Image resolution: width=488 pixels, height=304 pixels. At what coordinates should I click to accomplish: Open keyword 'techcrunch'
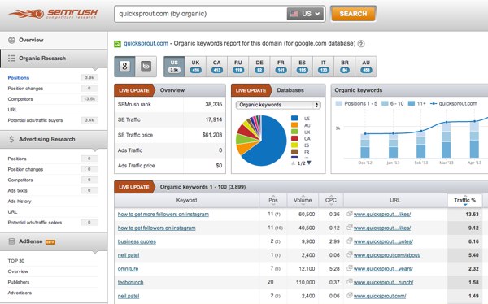coord(130,283)
